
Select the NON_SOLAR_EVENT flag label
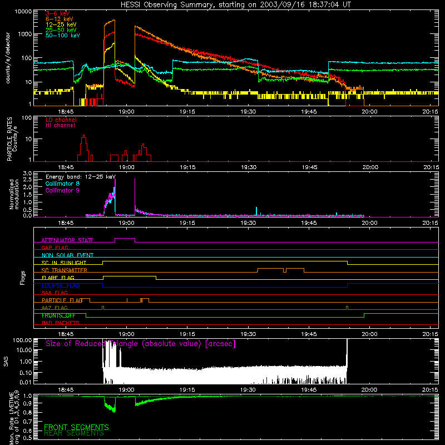(67, 255)
